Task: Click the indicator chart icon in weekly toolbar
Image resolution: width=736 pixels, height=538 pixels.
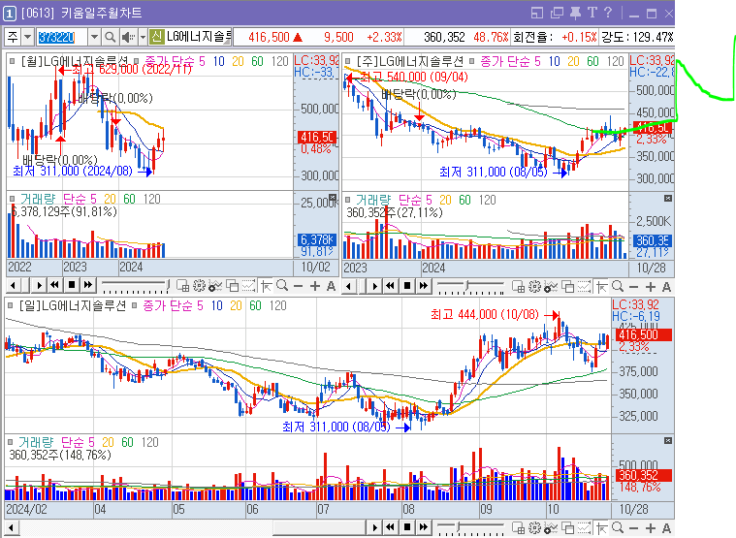Action: pyautogui.click(x=551, y=286)
